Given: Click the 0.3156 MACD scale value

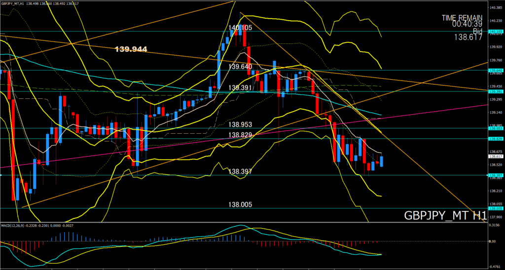Looking at the screenshot, I should (x=494, y=225).
